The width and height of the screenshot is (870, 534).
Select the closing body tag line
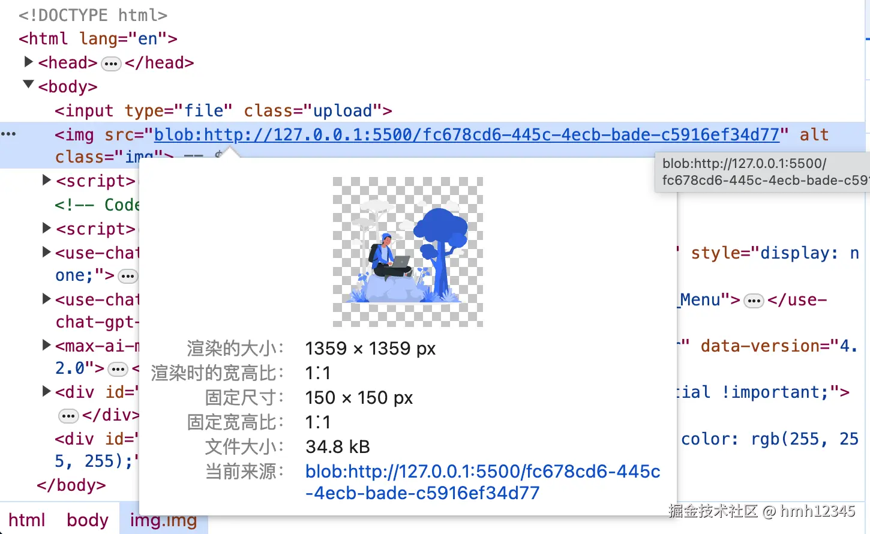71,485
